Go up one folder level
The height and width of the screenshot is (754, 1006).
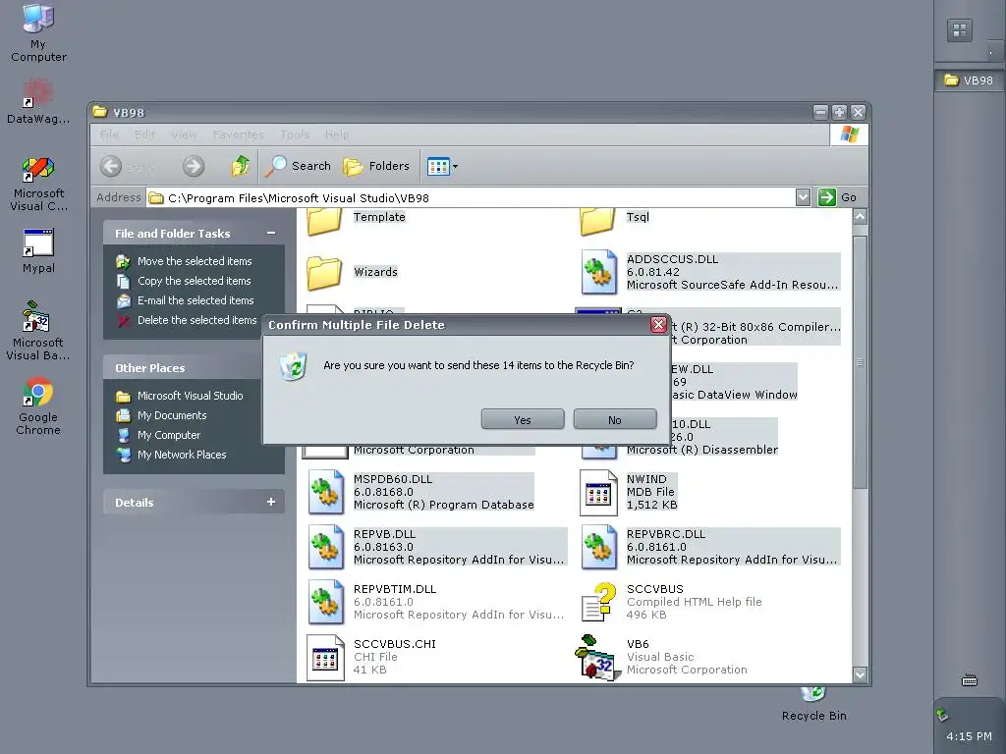241,166
